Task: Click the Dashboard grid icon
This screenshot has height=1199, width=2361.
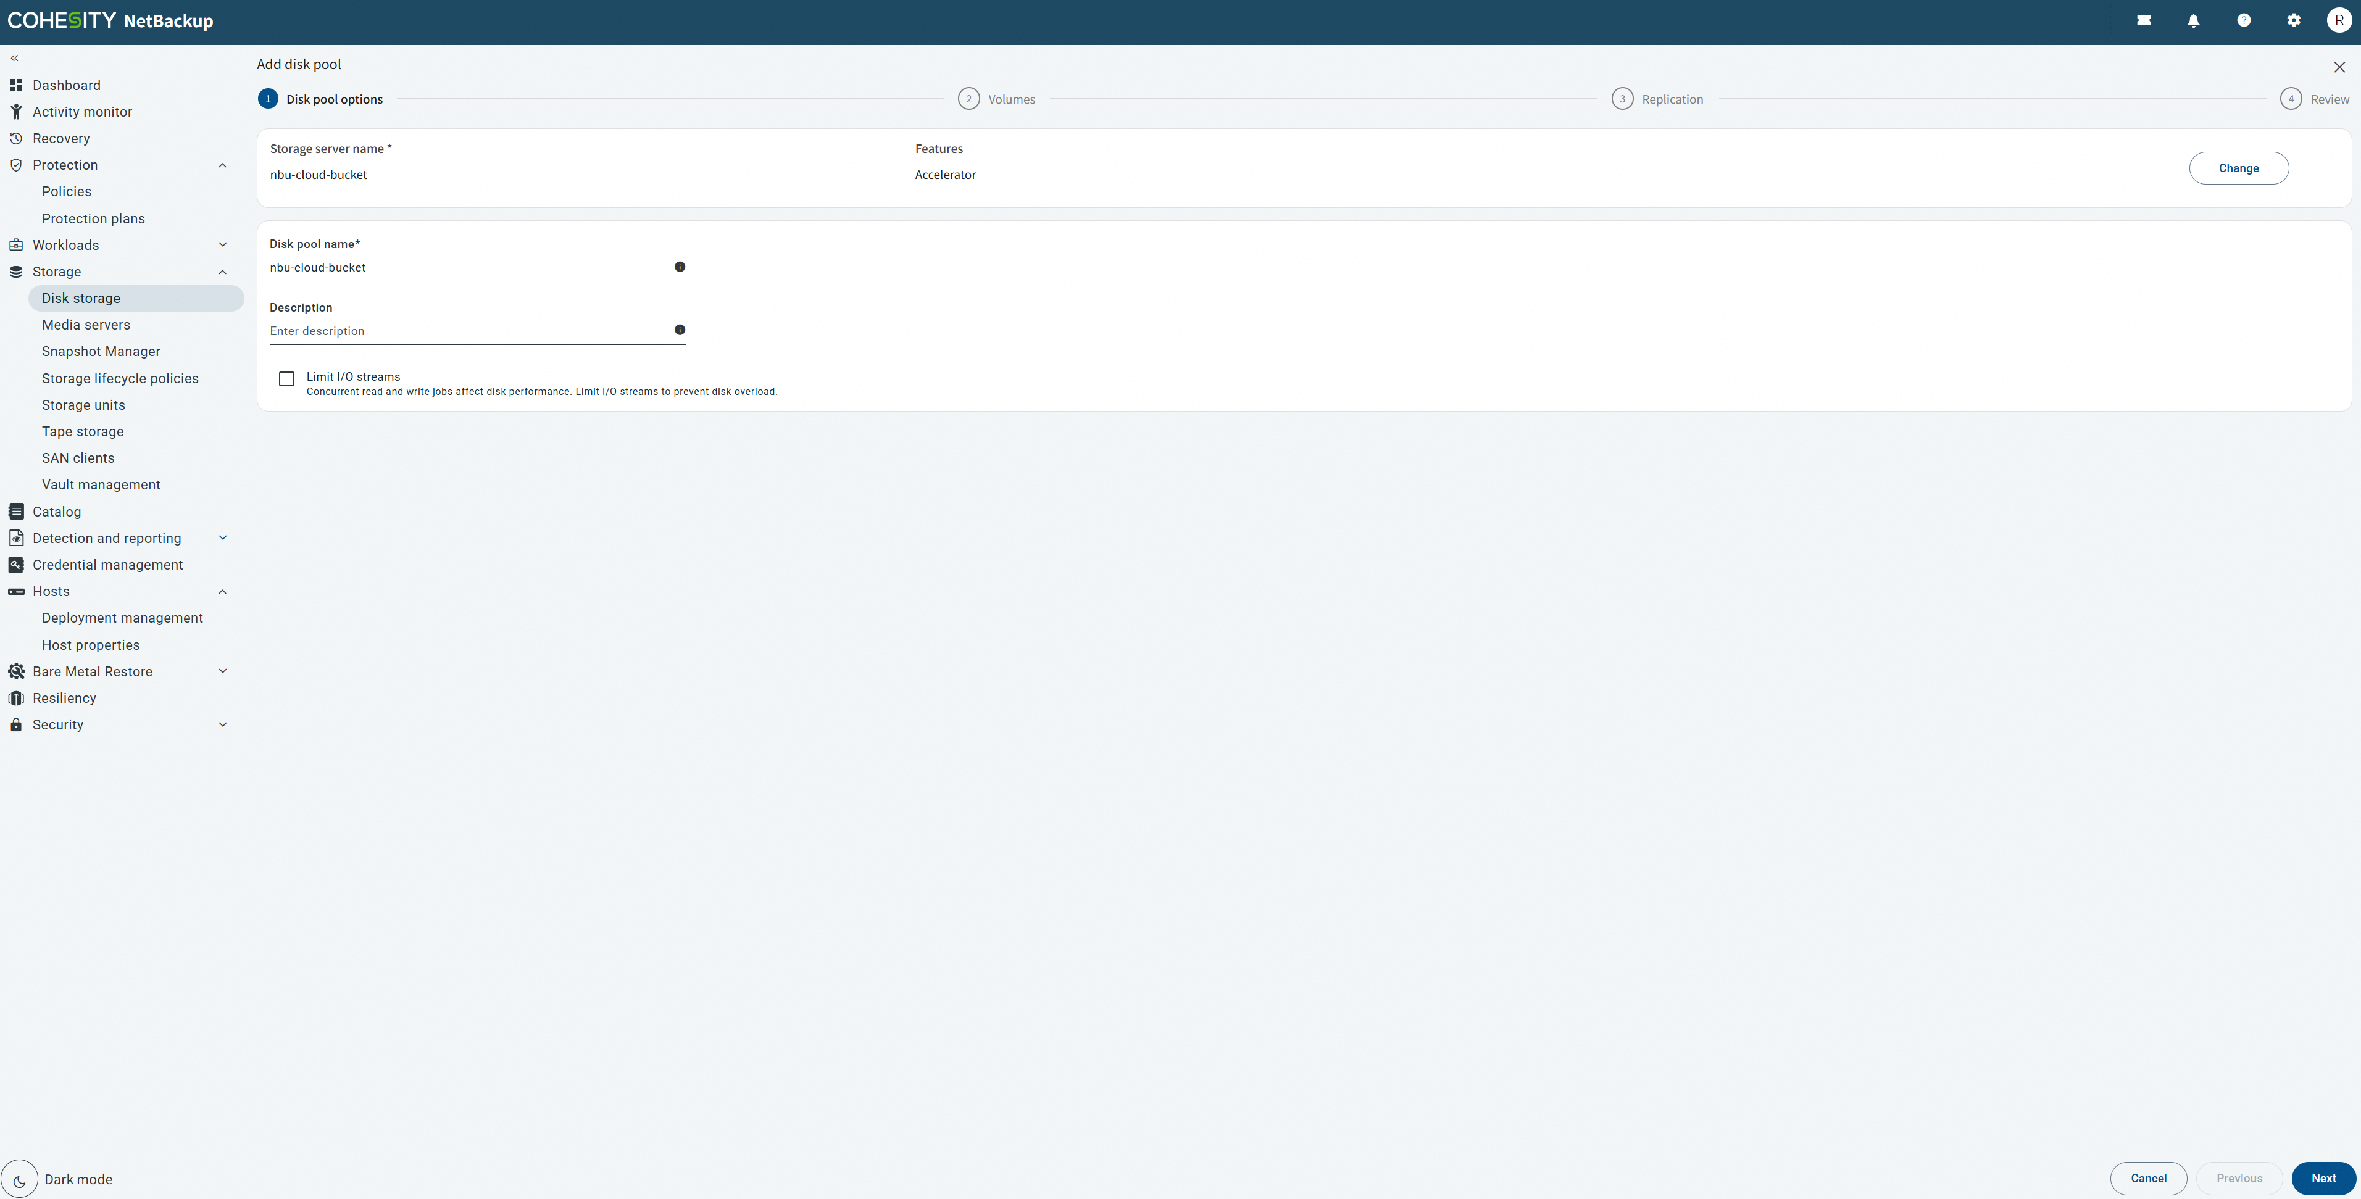Action: 15,85
